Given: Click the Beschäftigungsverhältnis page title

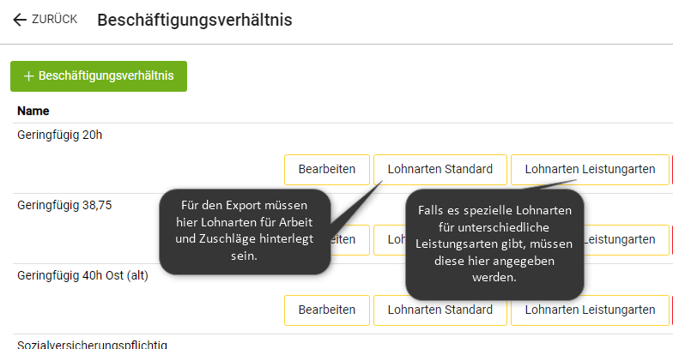Looking at the screenshot, I should [x=195, y=20].
